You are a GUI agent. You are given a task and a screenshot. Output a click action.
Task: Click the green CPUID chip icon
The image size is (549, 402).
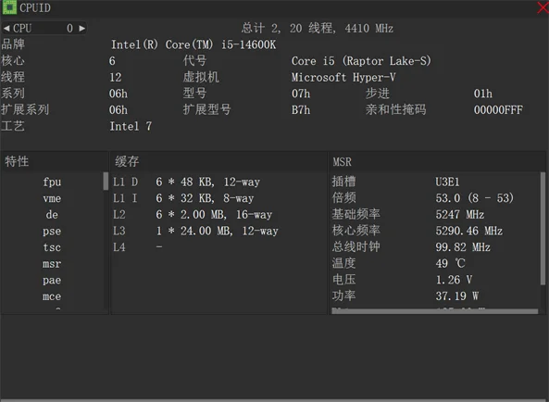pyautogui.click(x=9, y=7)
